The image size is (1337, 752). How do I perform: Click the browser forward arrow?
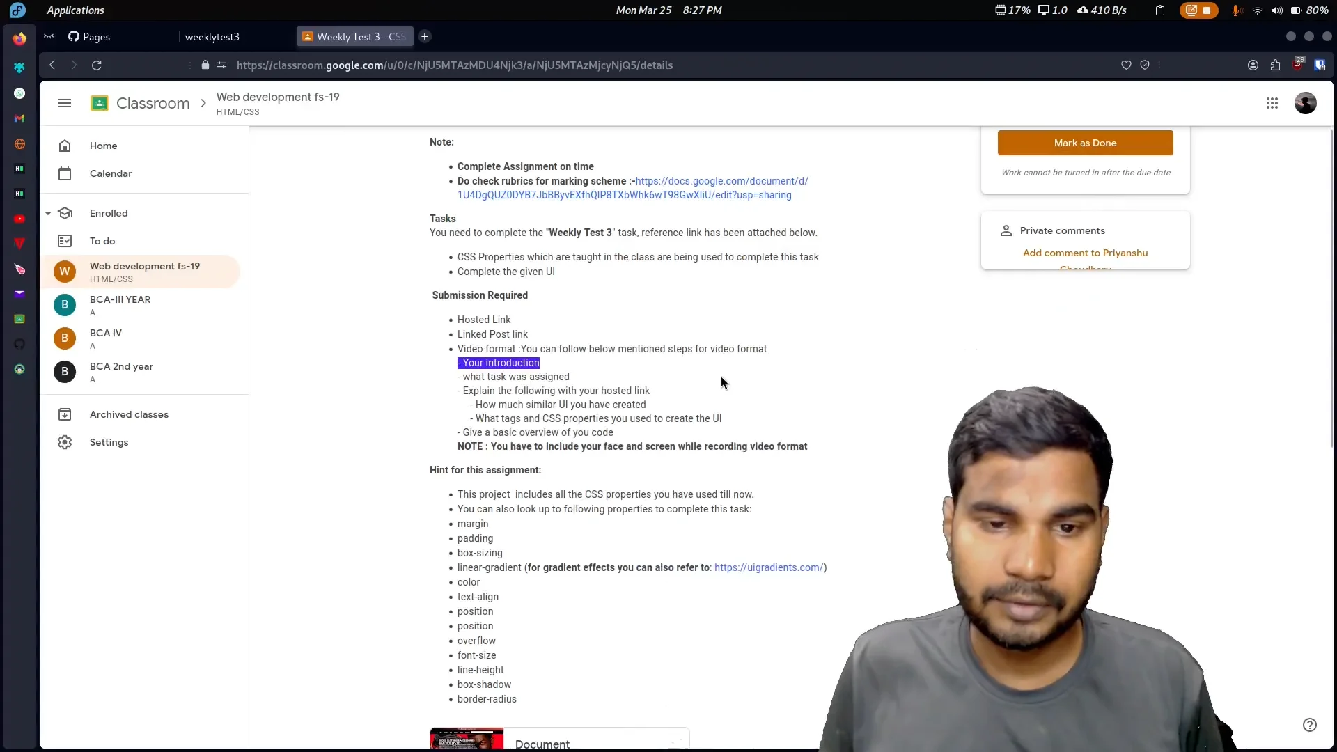point(74,65)
